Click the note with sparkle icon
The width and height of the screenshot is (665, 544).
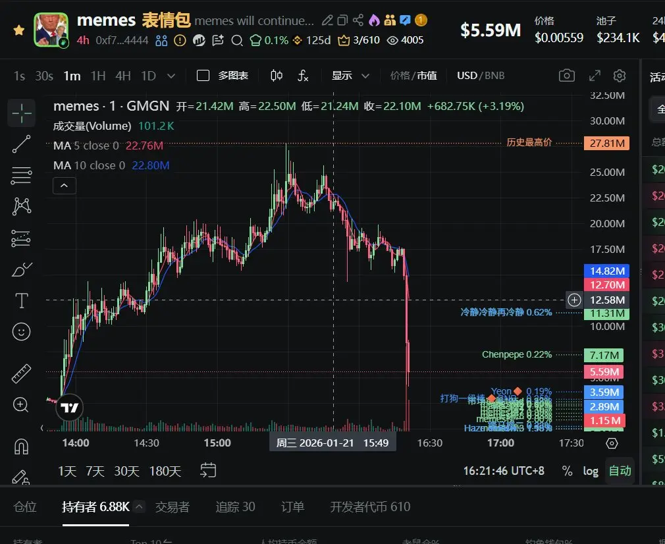[x=218, y=40]
